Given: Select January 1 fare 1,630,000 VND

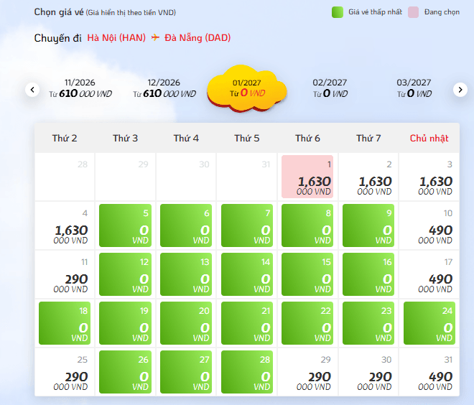Looking at the screenshot, I should (x=307, y=177).
